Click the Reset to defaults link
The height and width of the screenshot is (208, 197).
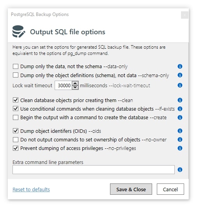(x=31, y=189)
